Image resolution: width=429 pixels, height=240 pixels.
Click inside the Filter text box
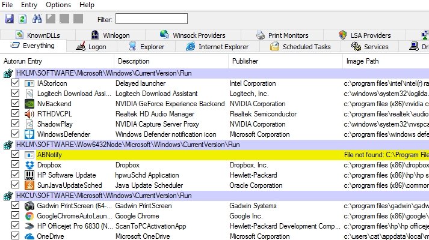click(152, 19)
